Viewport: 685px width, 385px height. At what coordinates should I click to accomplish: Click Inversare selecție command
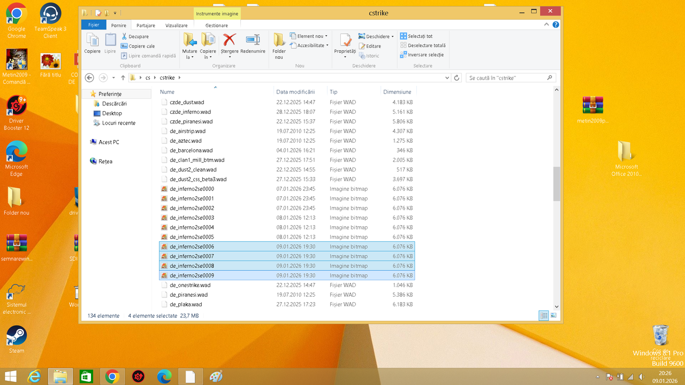(422, 55)
